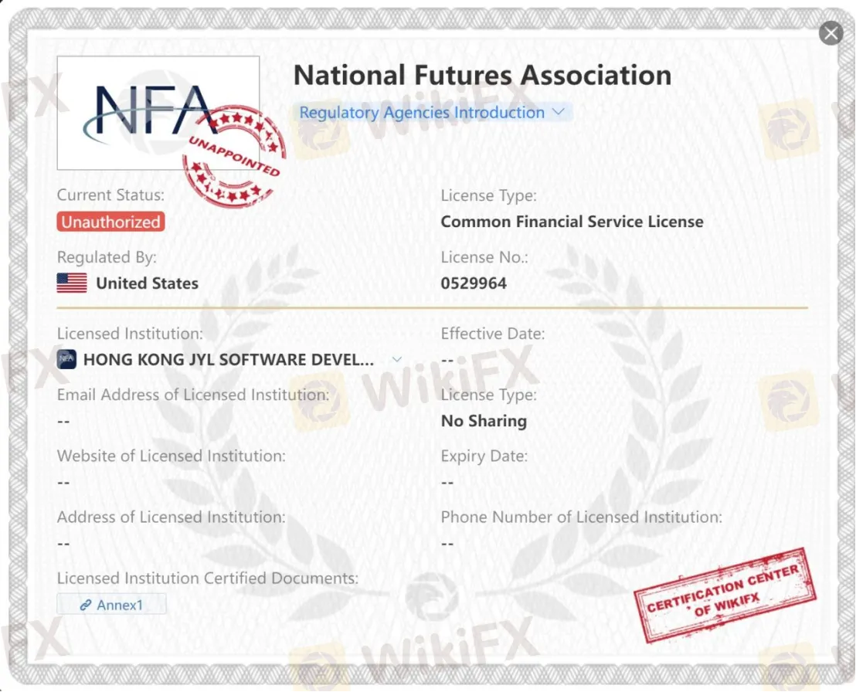Click Website of Licensed Institution label
The image size is (856, 692).
pyautogui.click(x=172, y=456)
